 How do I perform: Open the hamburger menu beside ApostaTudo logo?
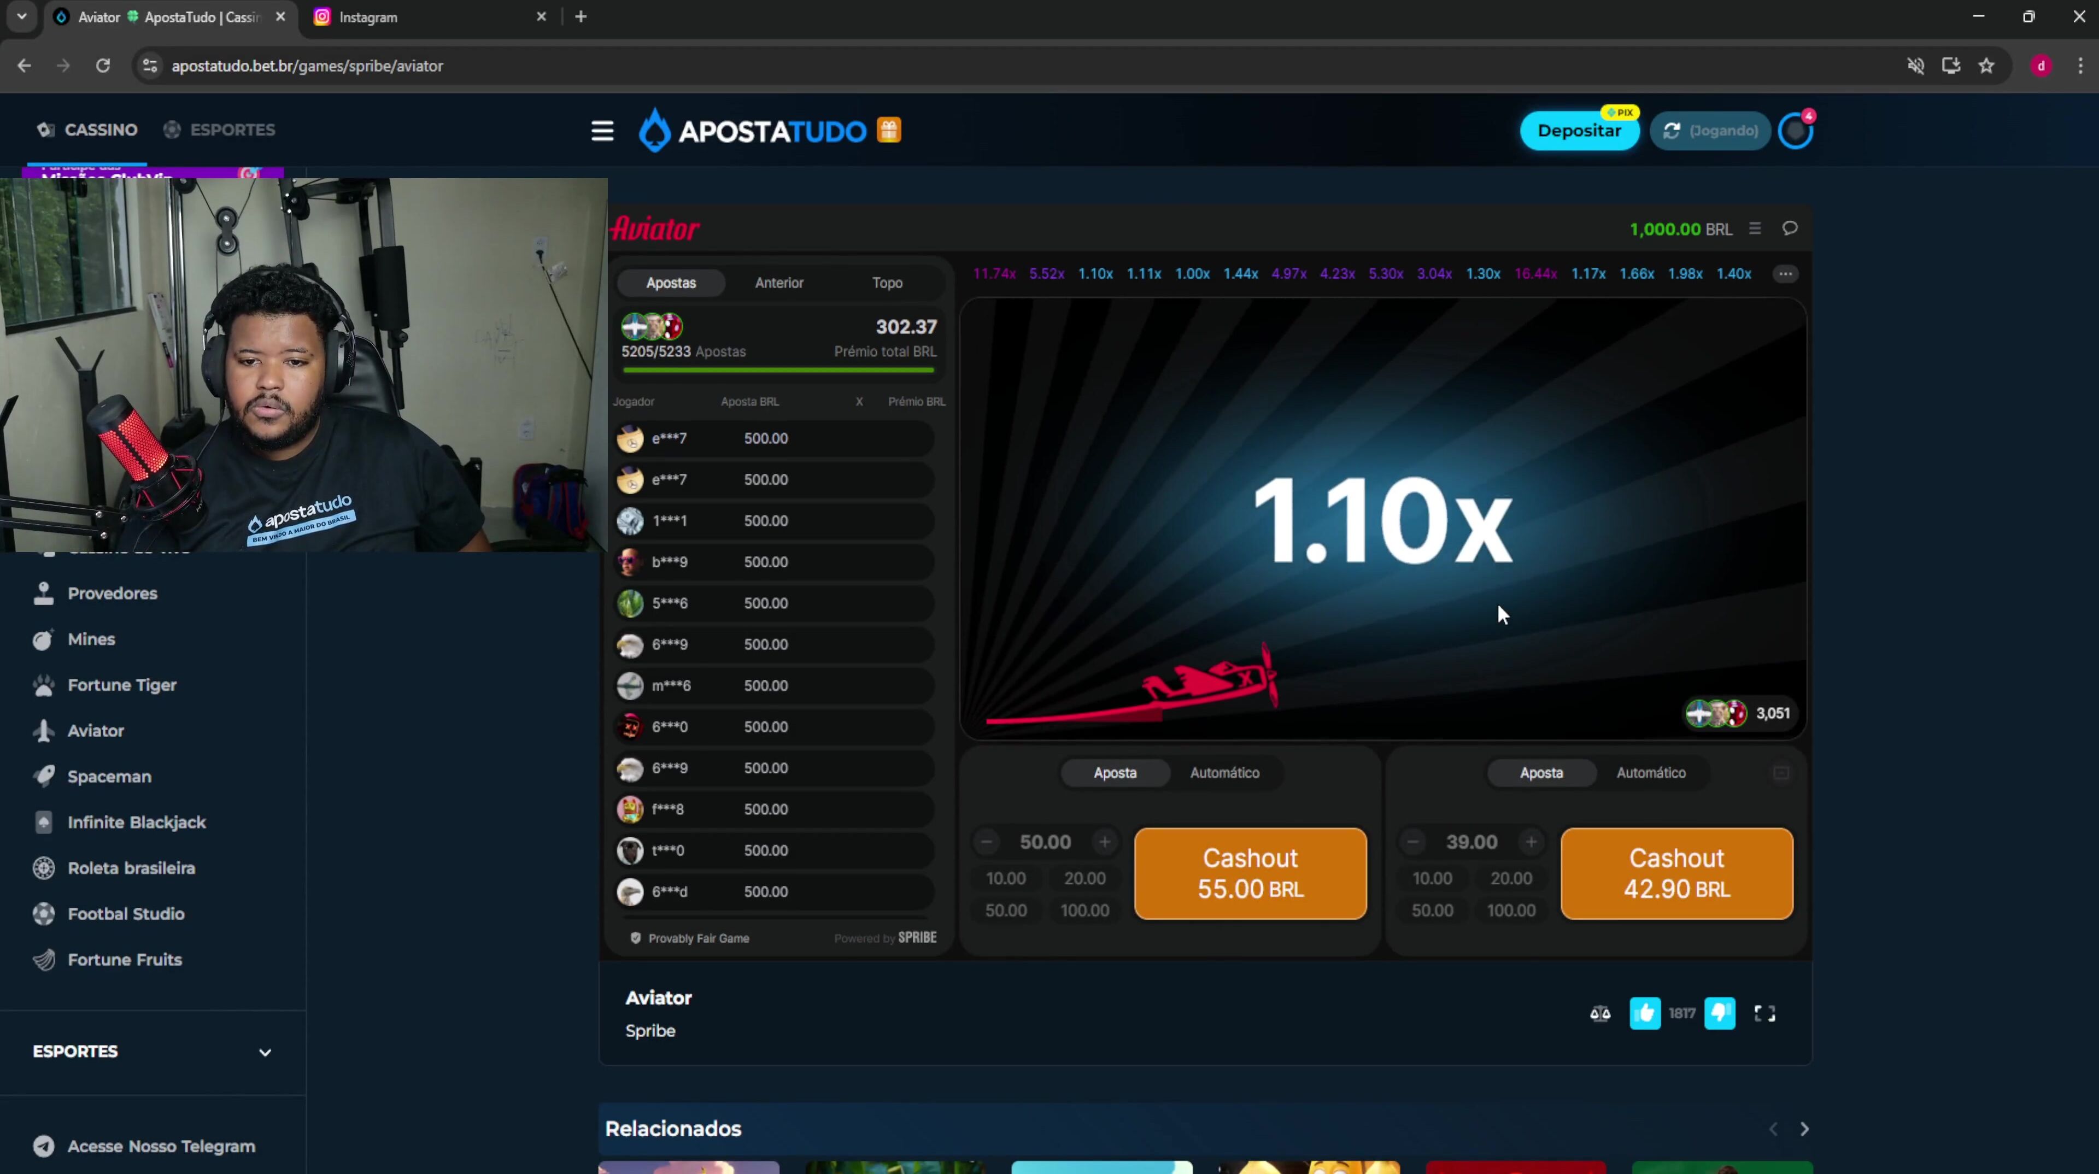coord(602,131)
